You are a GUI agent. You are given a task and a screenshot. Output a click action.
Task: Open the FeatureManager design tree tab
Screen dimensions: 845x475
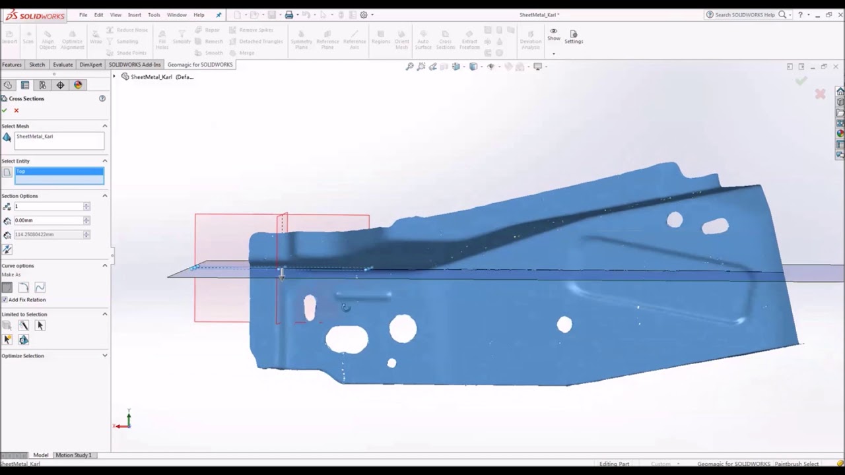pos(8,85)
